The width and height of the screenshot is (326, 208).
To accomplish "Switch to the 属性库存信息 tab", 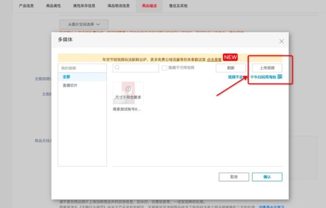I will pyautogui.click(x=84, y=6).
